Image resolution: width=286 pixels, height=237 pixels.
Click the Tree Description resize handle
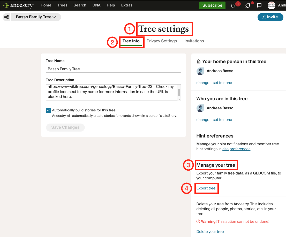pos(179,99)
